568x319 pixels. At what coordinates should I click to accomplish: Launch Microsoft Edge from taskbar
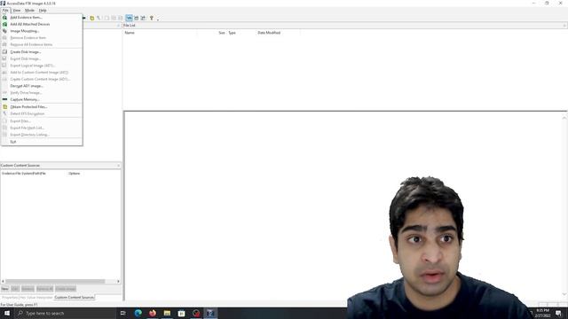pos(138,313)
